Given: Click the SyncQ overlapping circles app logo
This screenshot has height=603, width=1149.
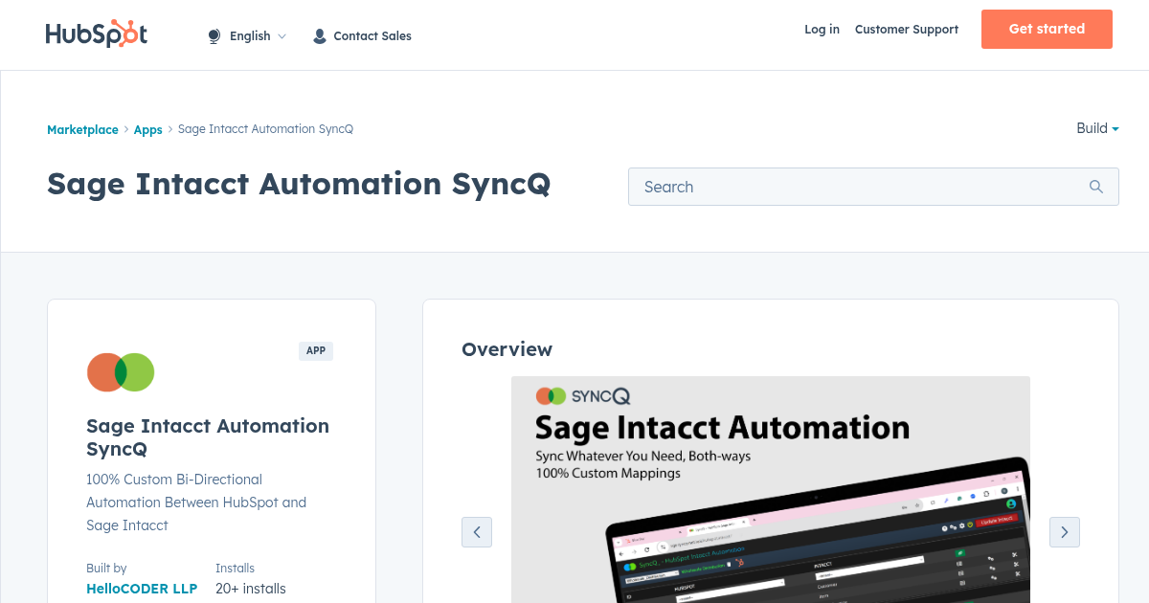Looking at the screenshot, I should pos(121,372).
